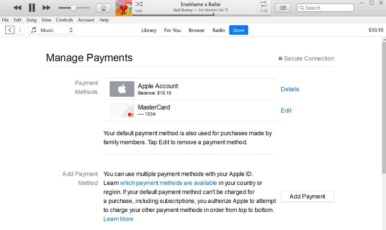Screen dimensions: 386x230
Task: Open the File menu
Action: click(5, 20)
